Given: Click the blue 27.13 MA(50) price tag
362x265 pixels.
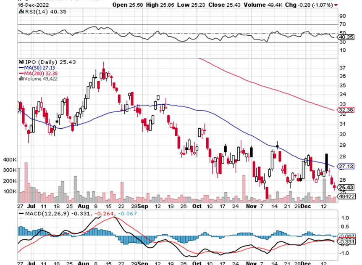Looking at the screenshot, I should point(346,167).
